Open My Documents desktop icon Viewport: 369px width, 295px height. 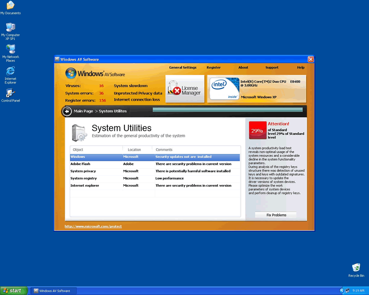10,6
